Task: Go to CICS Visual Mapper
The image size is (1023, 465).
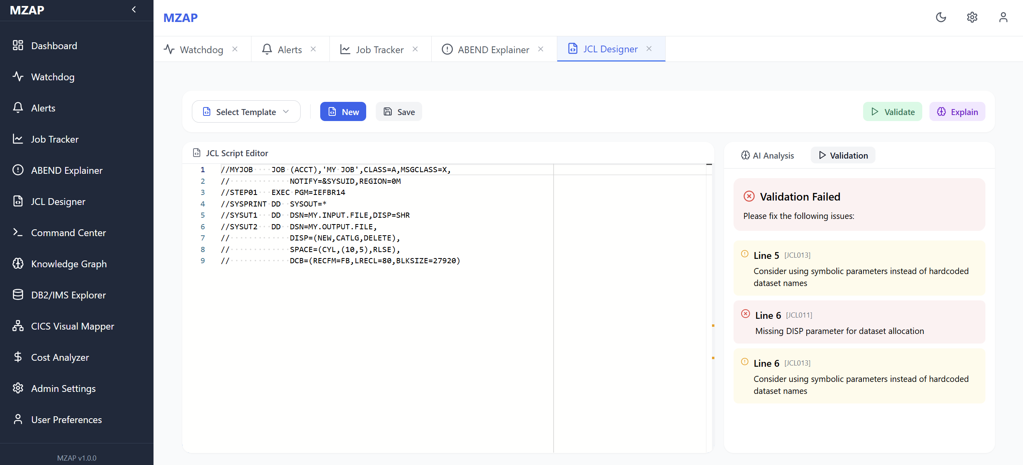Action: click(x=72, y=326)
